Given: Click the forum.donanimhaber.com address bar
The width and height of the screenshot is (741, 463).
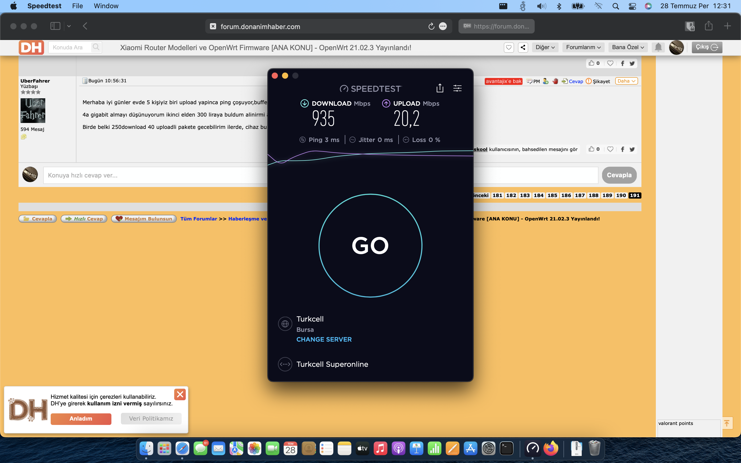Looking at the screenshot, I should tap(328, 26).
